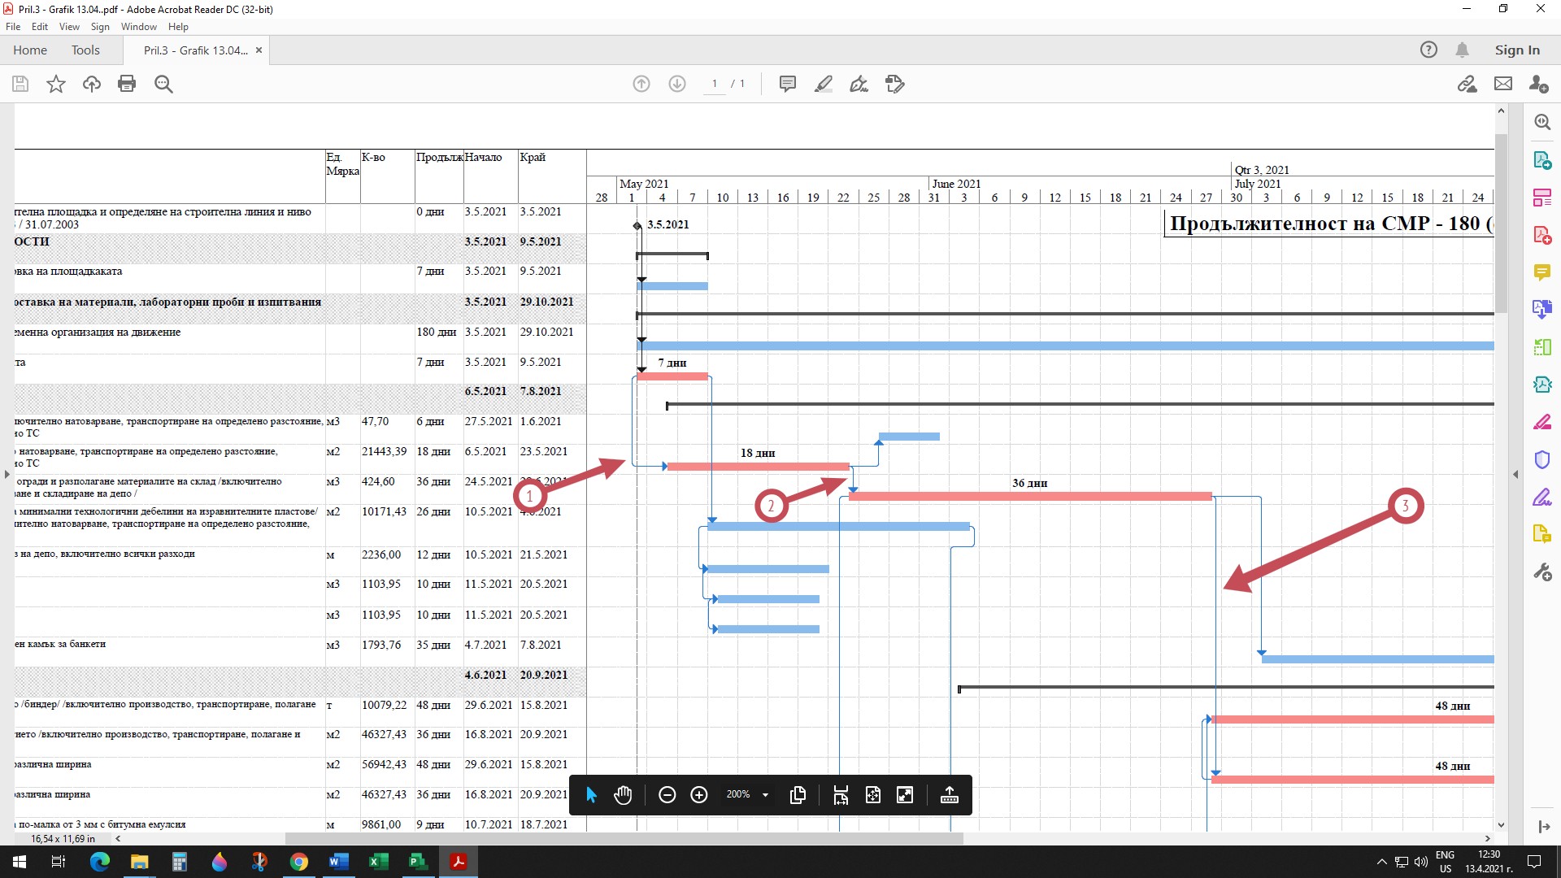Open Help question mark icon
Image resolution: width=1561 pixels, height=878 pixels.
point(1428,50)
